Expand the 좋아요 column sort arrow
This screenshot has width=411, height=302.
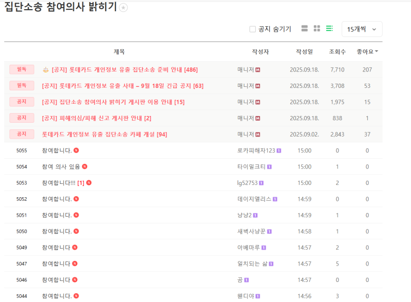[x=377, y=52]
